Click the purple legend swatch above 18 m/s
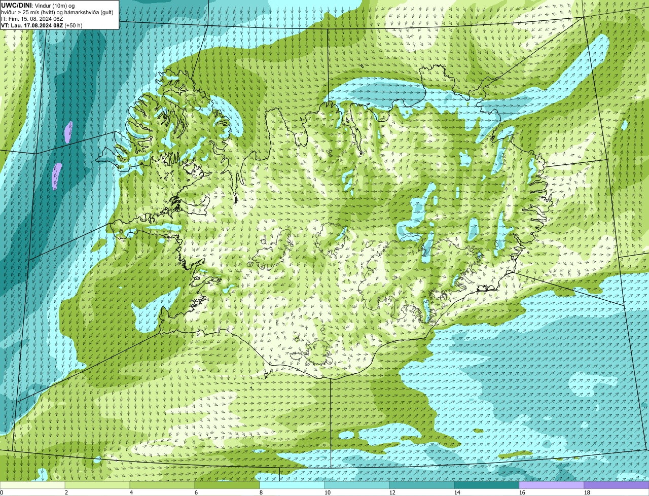The height and width of the screenshot is (496, 649). (617, 485)
